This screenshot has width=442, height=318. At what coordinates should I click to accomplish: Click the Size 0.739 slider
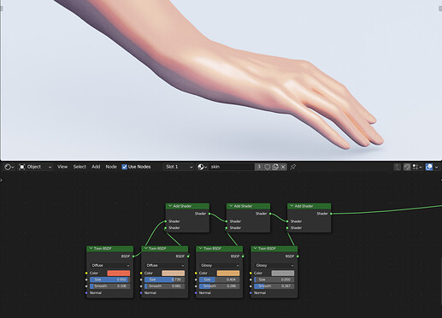point(165,280)
